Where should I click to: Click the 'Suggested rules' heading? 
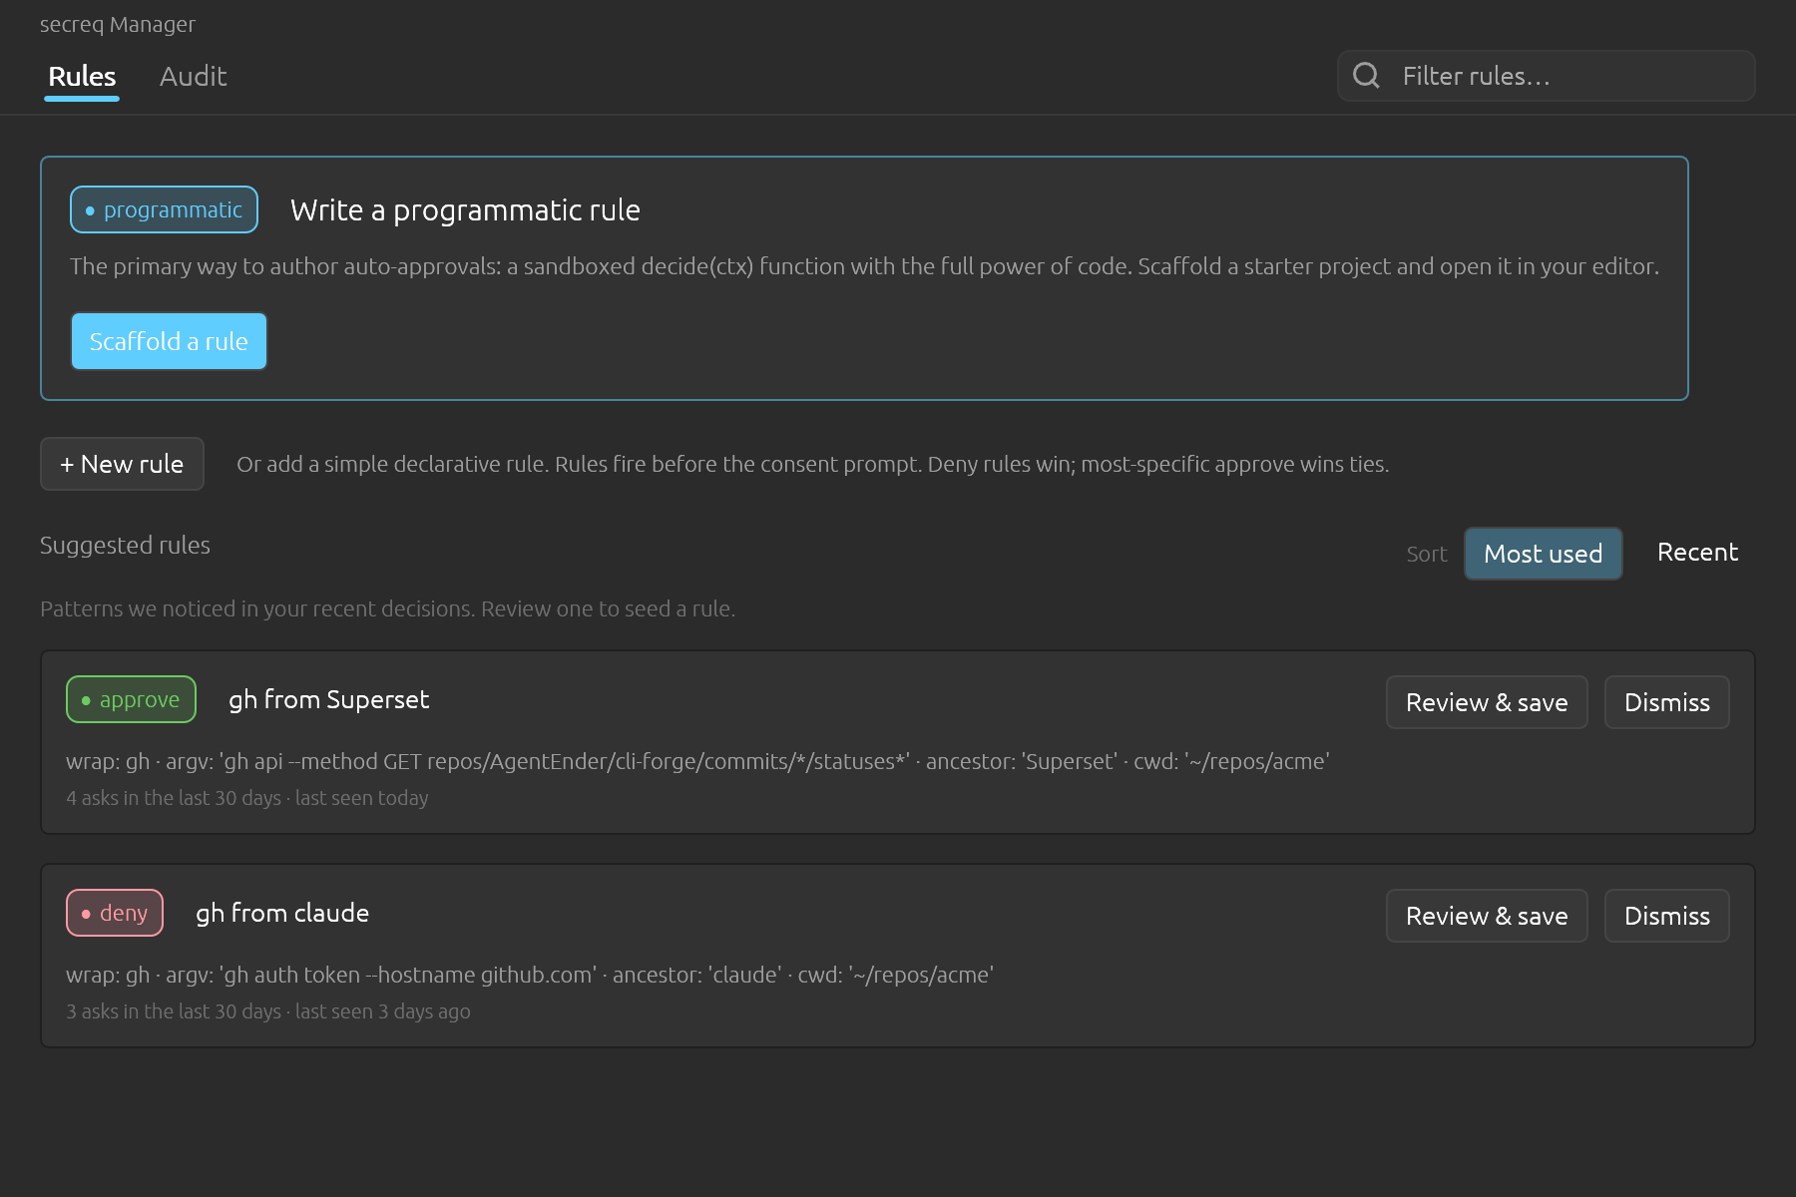[x=125, y=545]
